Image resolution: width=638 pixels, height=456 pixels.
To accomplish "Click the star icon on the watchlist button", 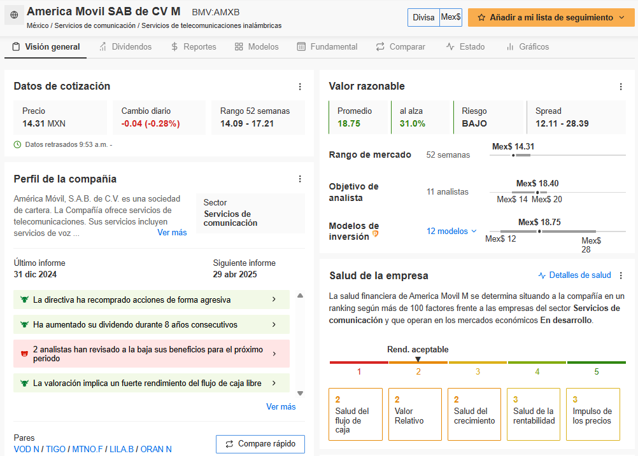I will click(481, 17).
